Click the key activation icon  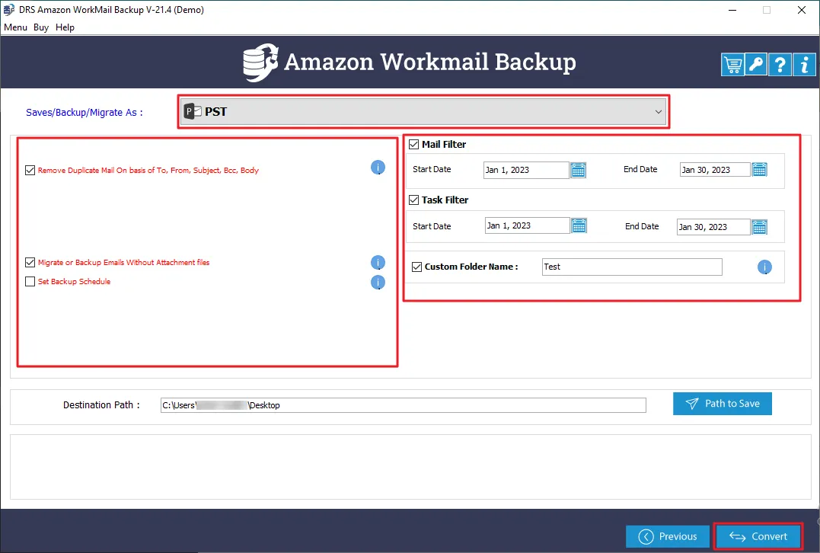tap(756, 65)
